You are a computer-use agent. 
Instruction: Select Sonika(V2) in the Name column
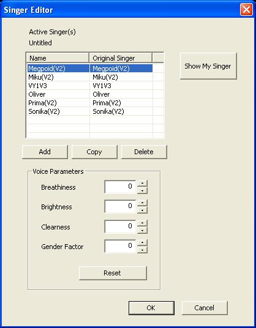click(44, 111)
